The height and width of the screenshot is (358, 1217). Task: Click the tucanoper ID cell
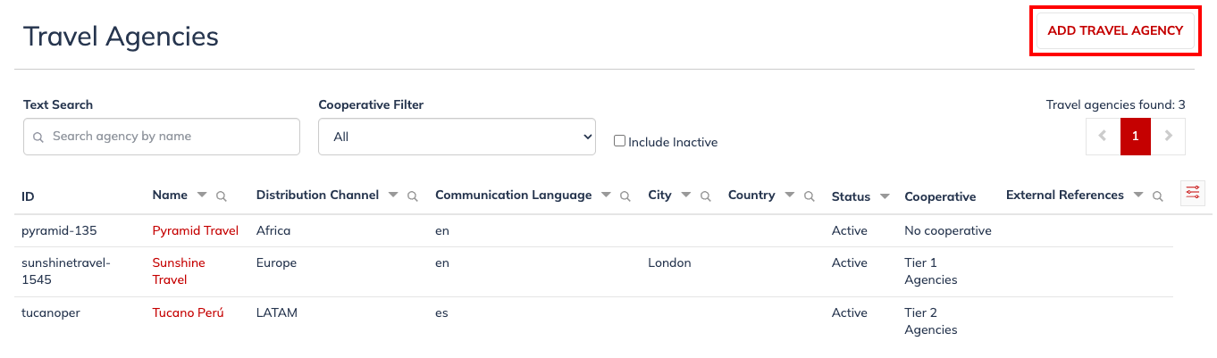pyautogui.click(x=51, y=313)
